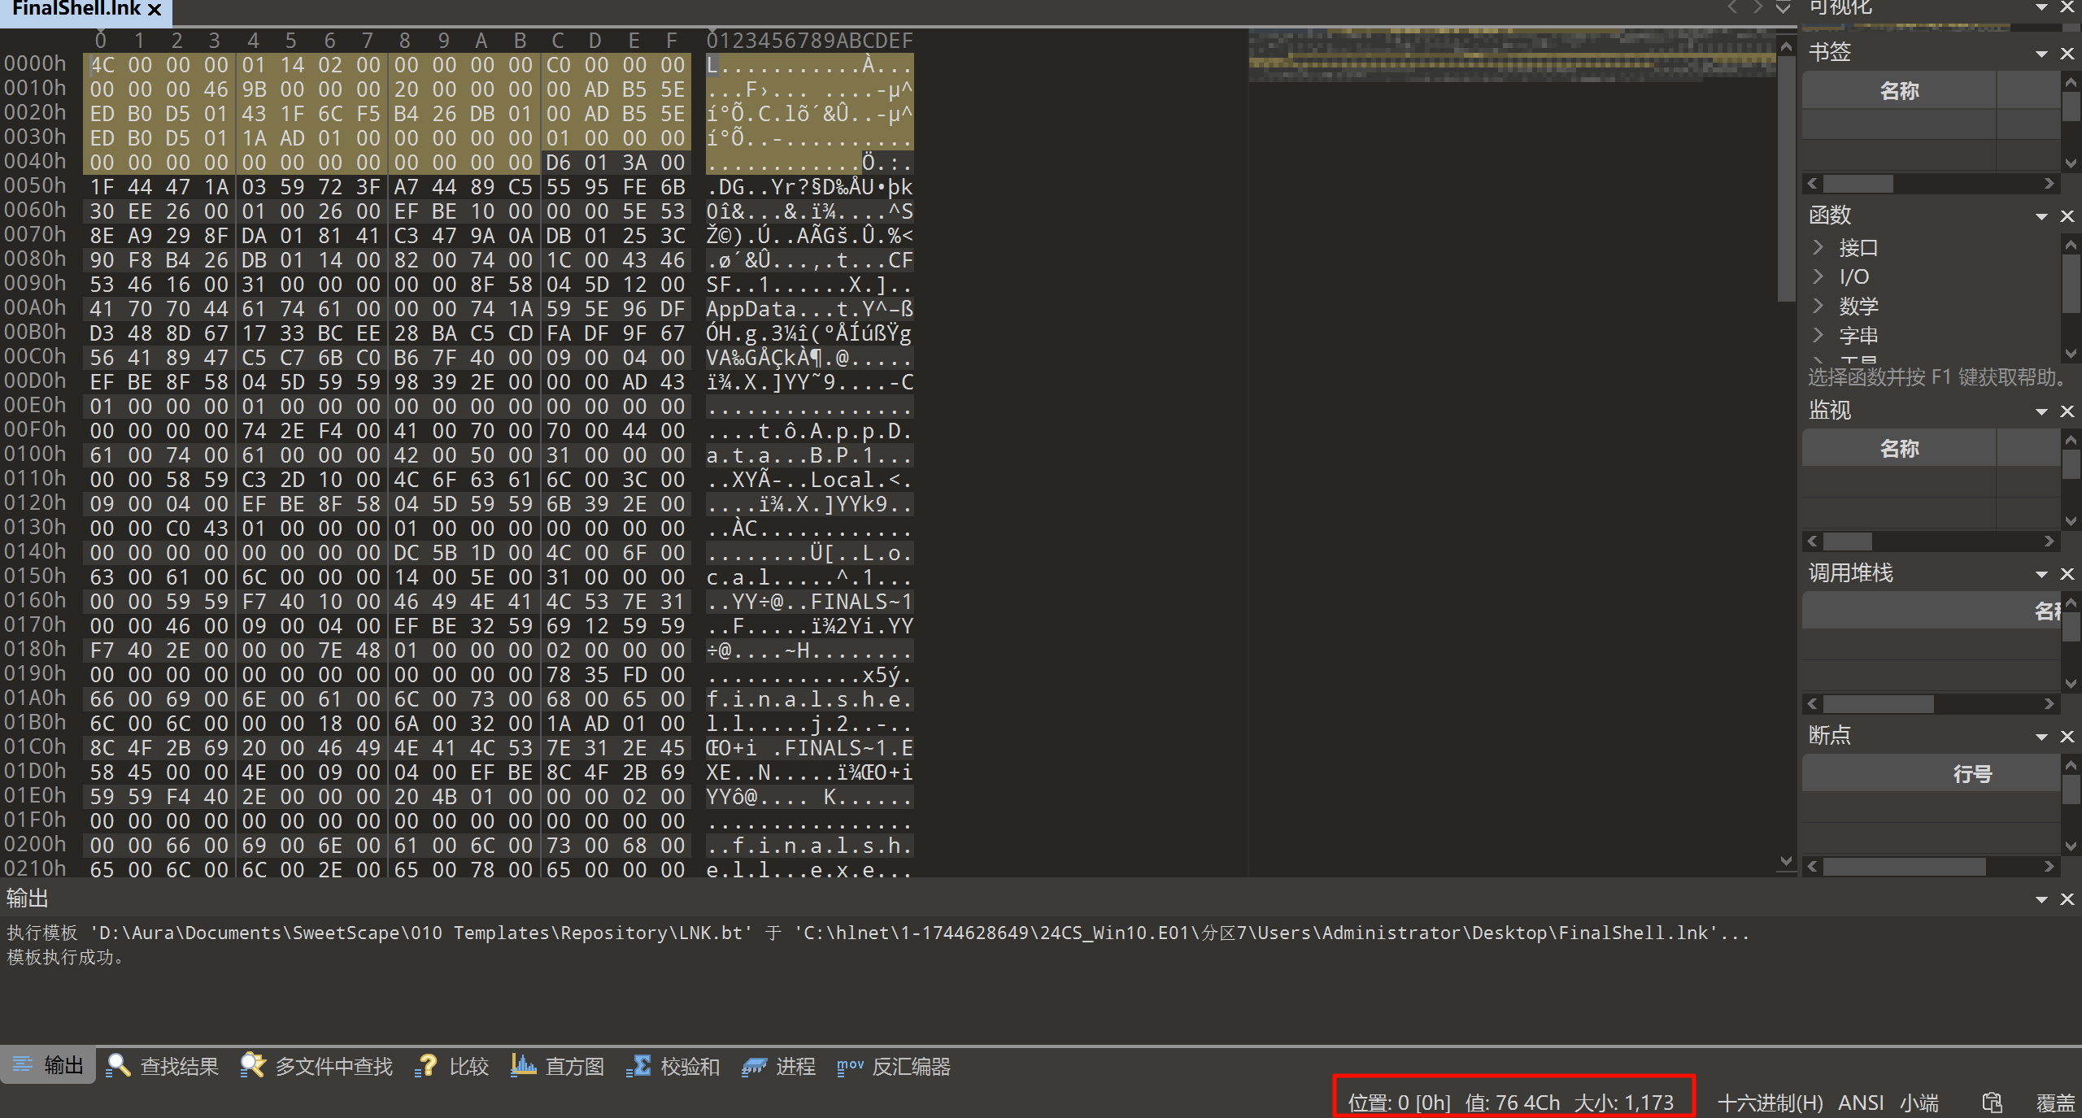Viewport: 2082px width, 1118px height.
Task: Close the 可视化 panel
Action: point(2067,7)
